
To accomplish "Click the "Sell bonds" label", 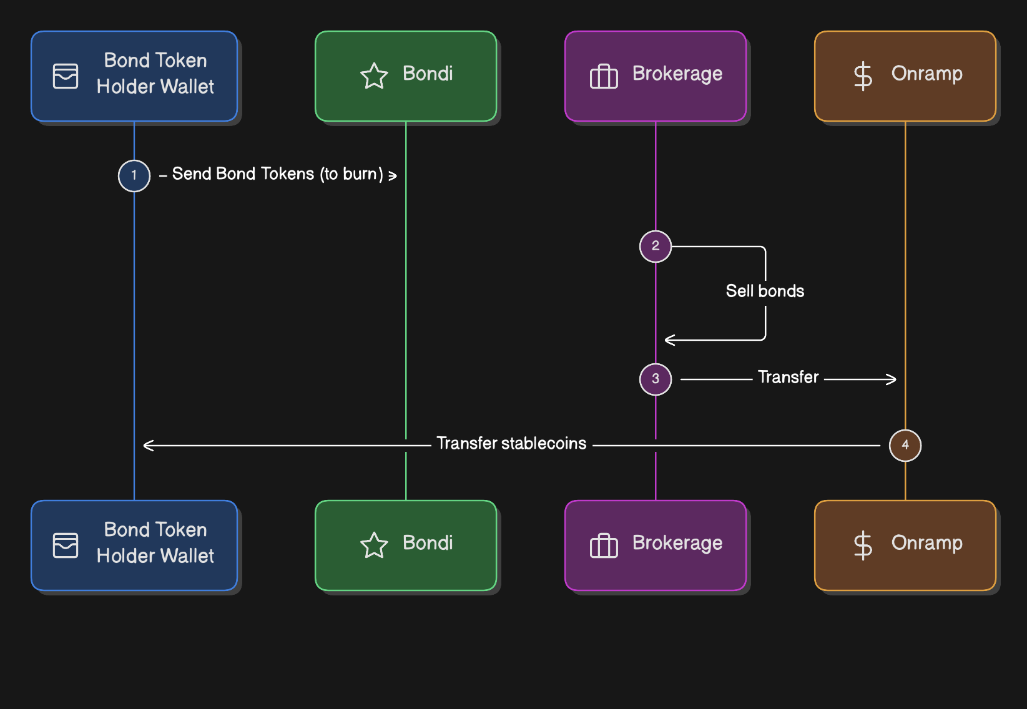I will coord(765,291).
